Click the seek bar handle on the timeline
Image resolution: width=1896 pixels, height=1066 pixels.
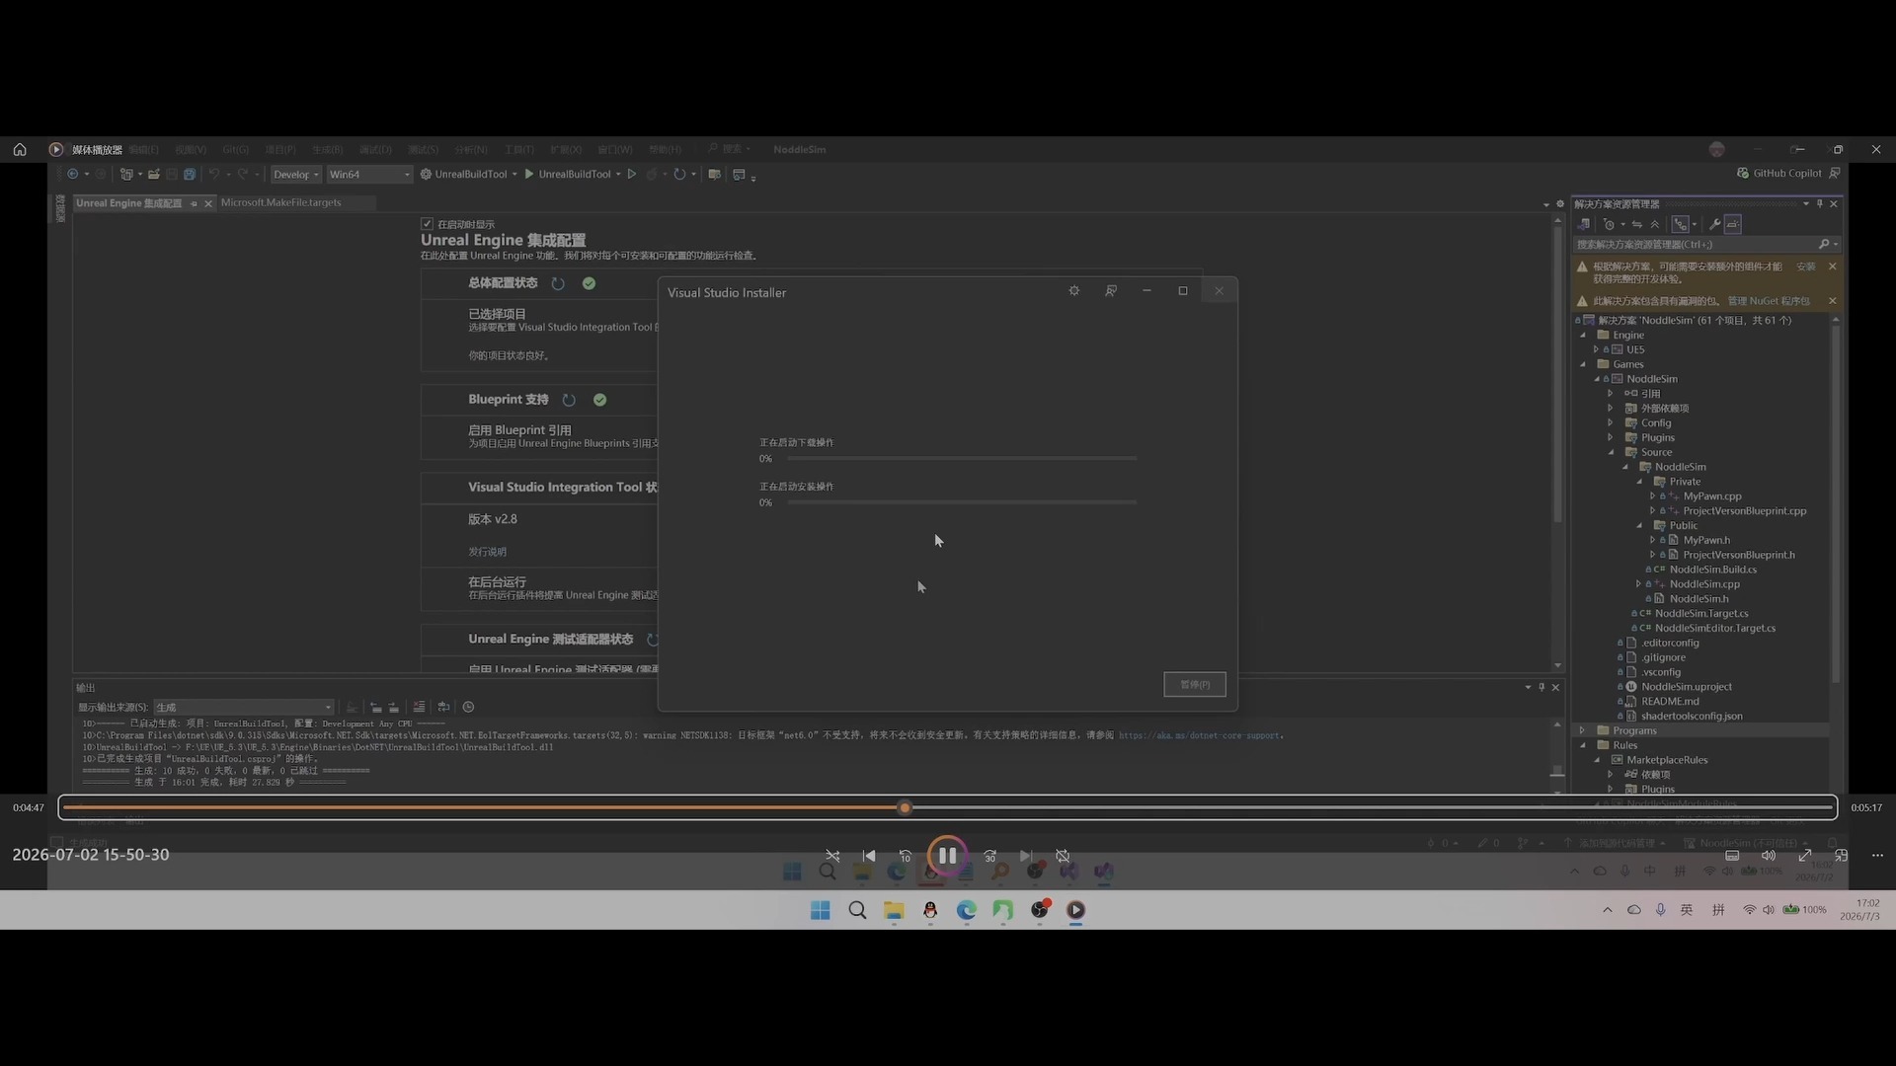[905, 808]
